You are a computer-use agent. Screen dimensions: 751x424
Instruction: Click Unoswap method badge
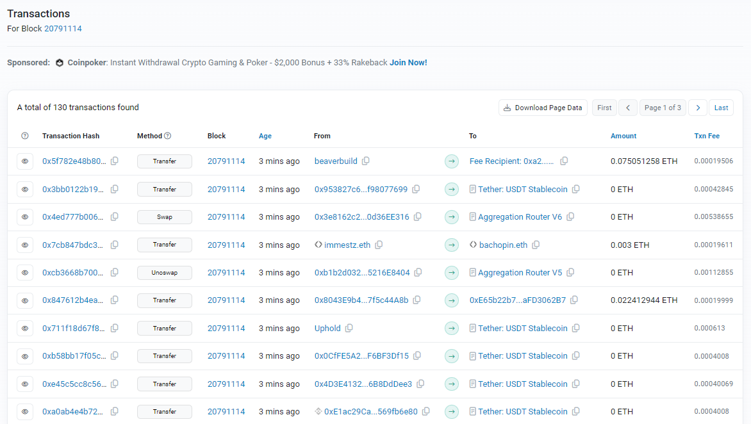(x=164, y=273)
